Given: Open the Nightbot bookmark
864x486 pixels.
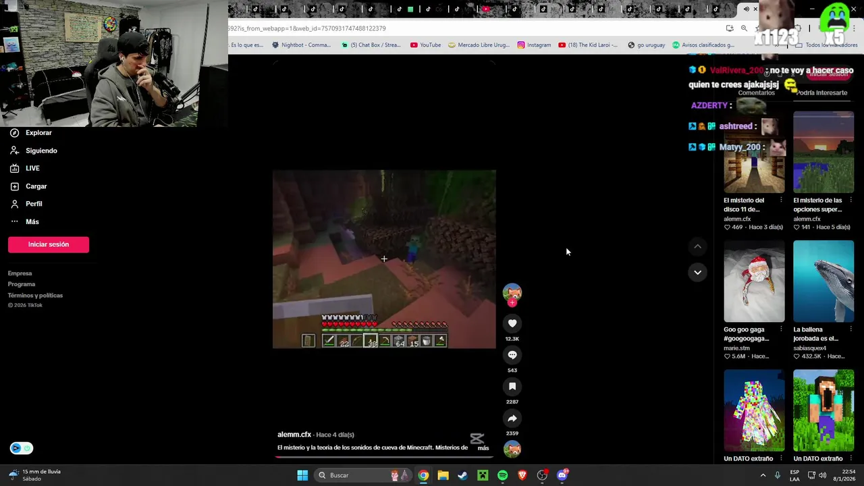Looking at the screenshot, I should click(x=301, y=45).
